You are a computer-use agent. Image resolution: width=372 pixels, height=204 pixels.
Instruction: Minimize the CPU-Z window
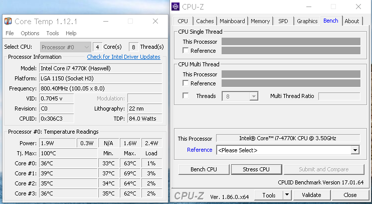[309, 7]
